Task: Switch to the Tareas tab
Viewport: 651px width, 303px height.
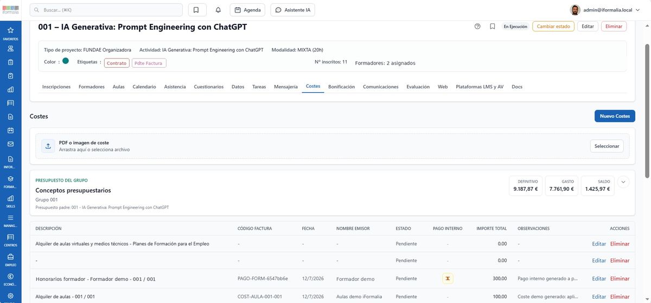Action: pyautogui.click(x=259, y=87)
